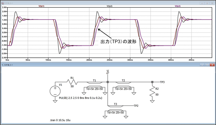The width and height of the screenshot is (216, 125).
Task: Click the TP3 net label
Action: click(162, 82)
